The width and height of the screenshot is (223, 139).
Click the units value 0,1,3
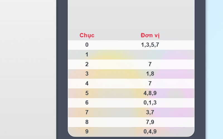coord(150,103)
